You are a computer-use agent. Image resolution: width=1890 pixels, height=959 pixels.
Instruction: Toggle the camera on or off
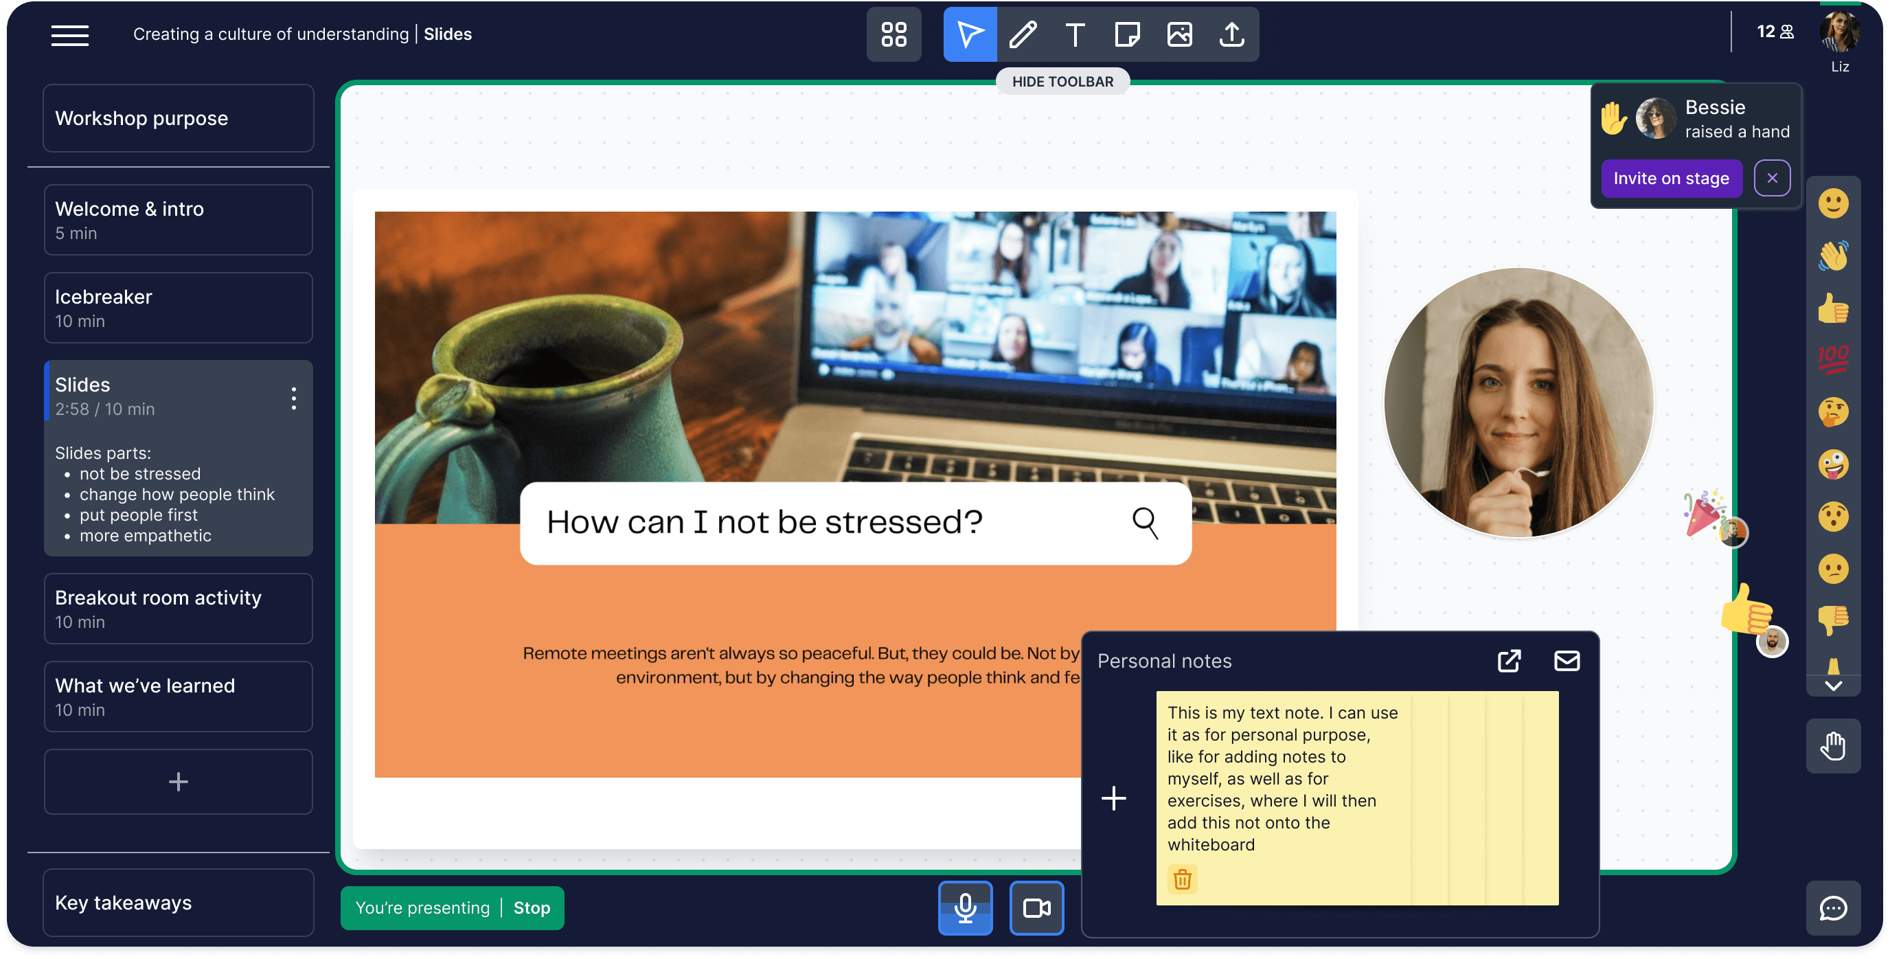1036,907
